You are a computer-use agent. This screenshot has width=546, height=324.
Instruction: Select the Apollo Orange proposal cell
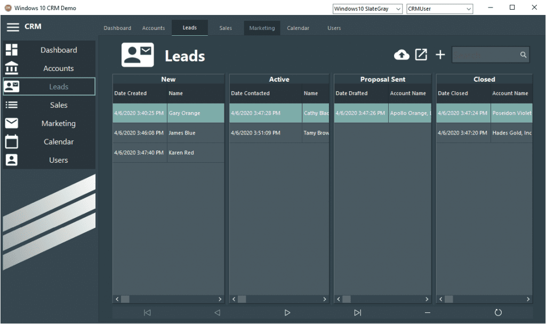pos(410,113)
